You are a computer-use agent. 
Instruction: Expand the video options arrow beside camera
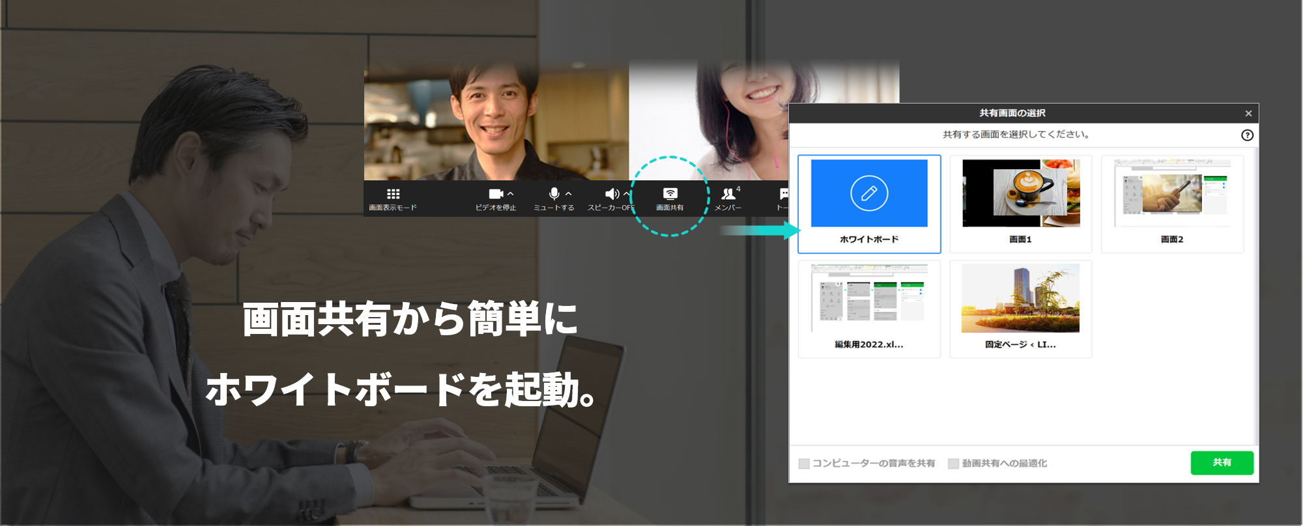pyautogui.click(x=511, y=193)
